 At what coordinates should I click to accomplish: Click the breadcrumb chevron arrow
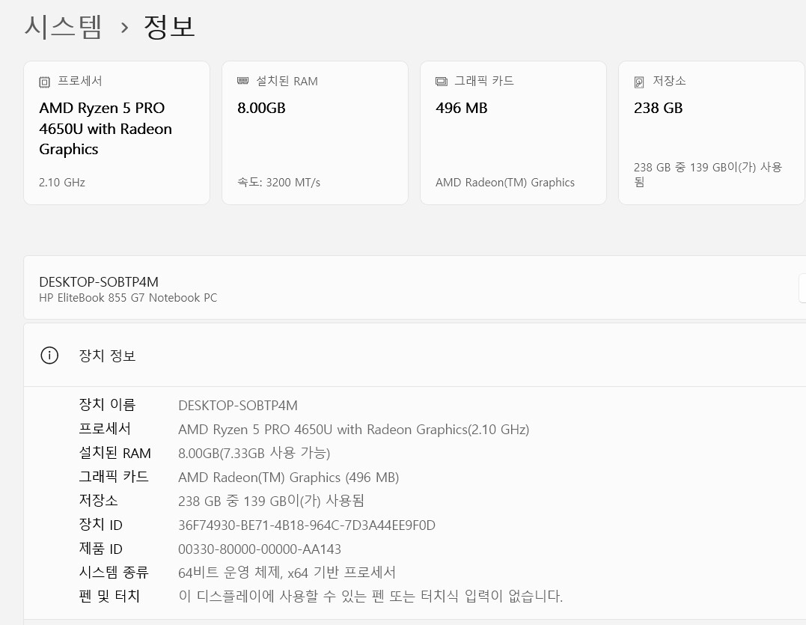[124, 27]
